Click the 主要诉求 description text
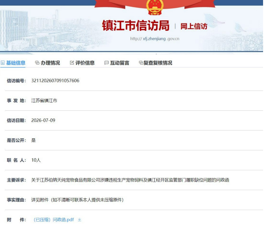This screenshot has height=228, width=265. (x=130, y=180)
